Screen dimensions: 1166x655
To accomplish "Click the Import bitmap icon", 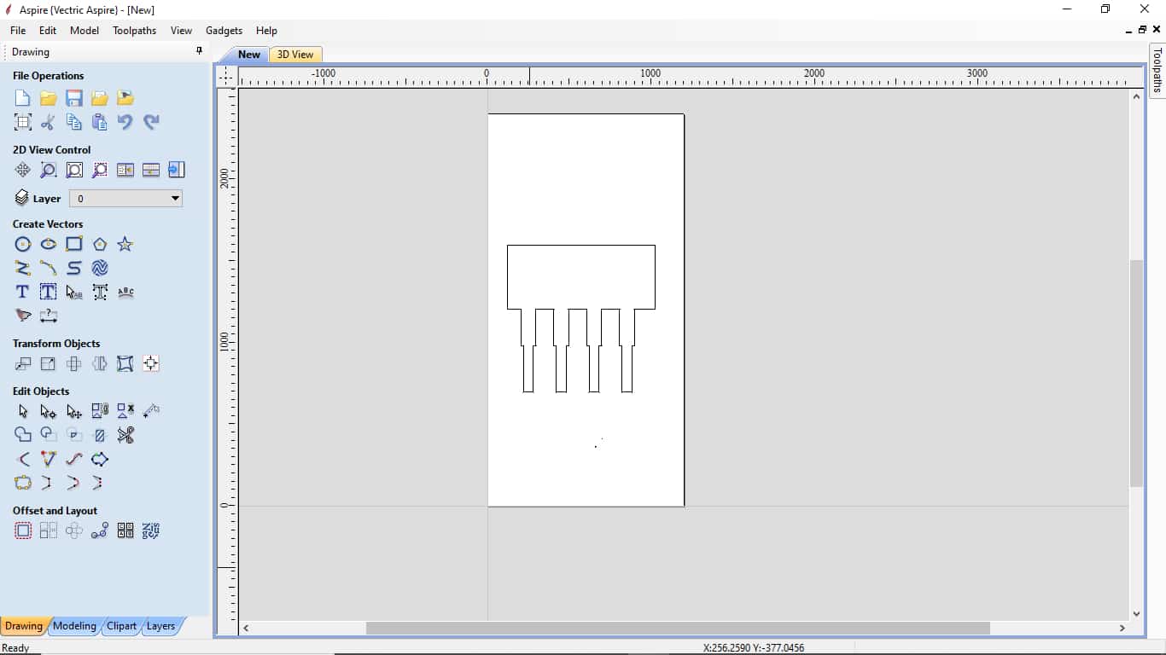I will click(x=125, y=98).
